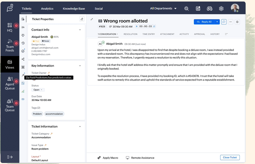Image resolution: width=255 pixels, height=164 pixels.
Task: Click the Due Date value 30 Mar 10:00 AM
Action: tap(41, 100)
